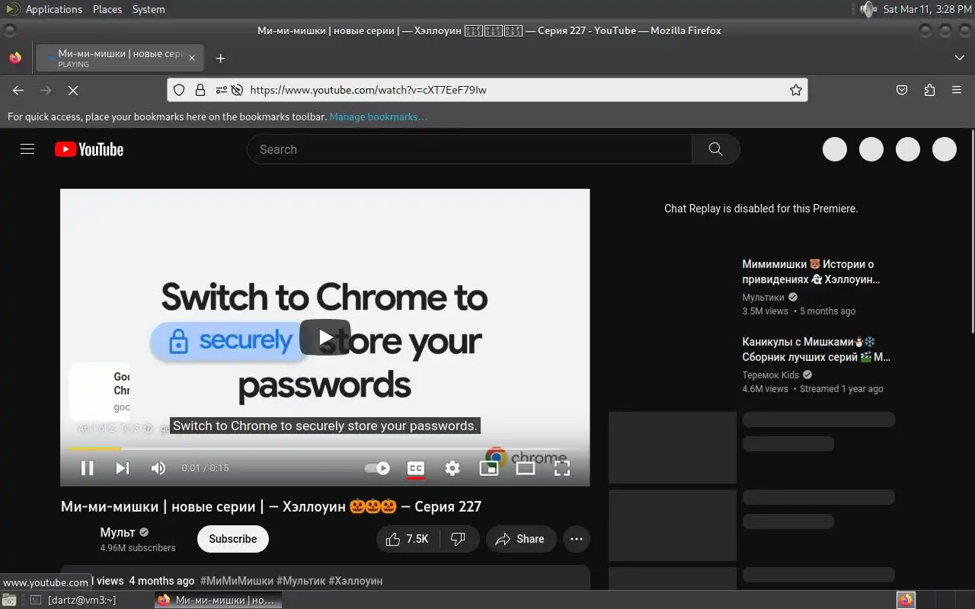Seek along the video progress bar
Image resolution: width=975 pixels, height=609 pixels.
coord(325,449)
